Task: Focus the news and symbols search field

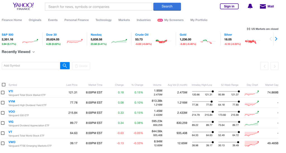Action: (99, 7)
